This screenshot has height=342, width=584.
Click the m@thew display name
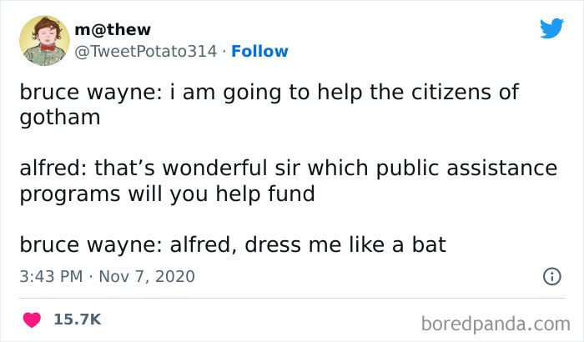[x=113, y=29]
